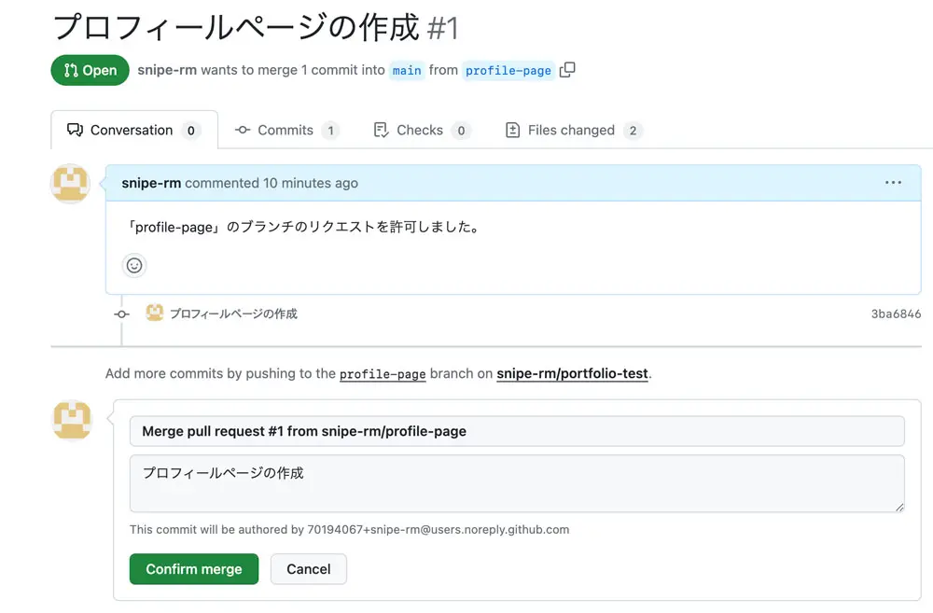
Task: Open the Checks tab
Action: (420, 130)
